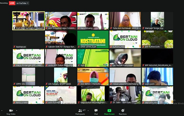
Task: Click the green Share Screen button
Action: click(x=109, y=110)
